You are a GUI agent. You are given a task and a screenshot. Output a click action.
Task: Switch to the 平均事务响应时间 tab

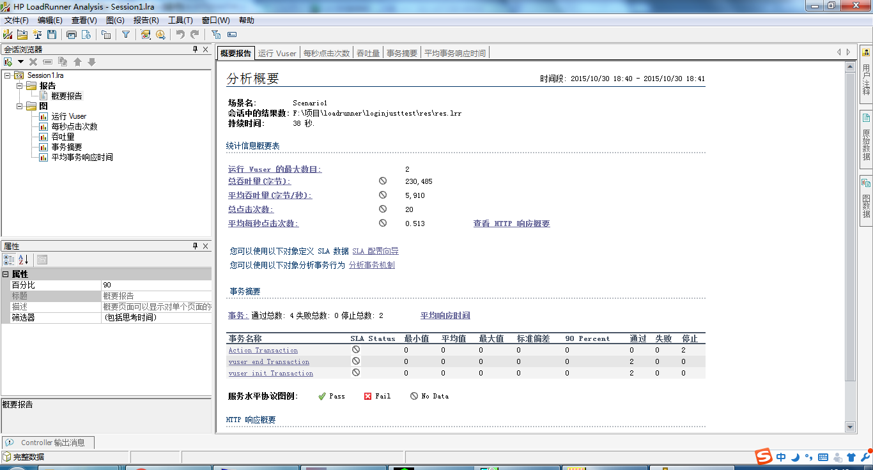point(455,53)
